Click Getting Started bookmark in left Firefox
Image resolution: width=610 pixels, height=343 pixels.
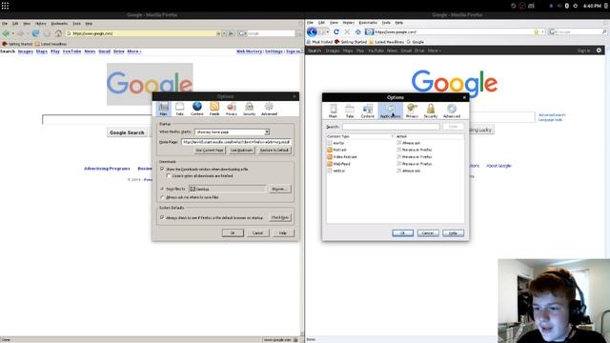coord(17,44)
